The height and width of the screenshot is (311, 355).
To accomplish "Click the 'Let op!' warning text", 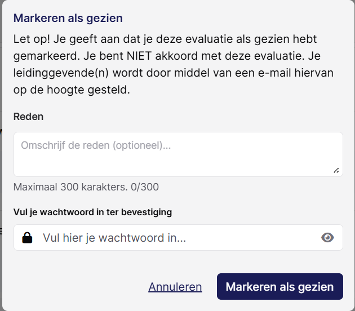I will point(32,39).
